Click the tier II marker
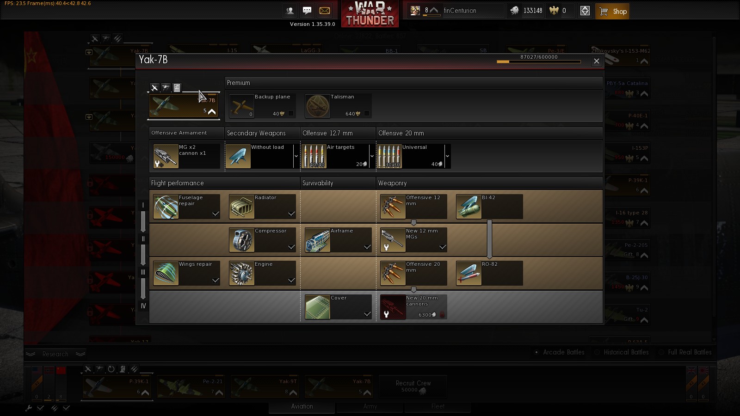 (143, 239)
